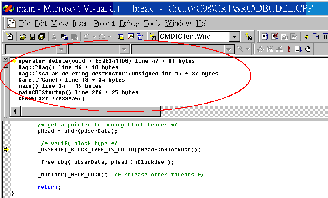The width and height of the screenshot is (328, 198).
Task: Click the '_munlock(_HEAP_LOCK);' code line
Action: [x=73, y=175]
